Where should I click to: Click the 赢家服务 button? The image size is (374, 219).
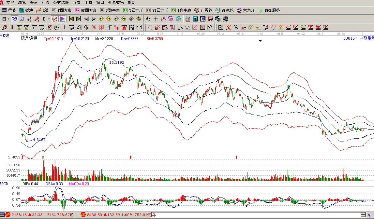pyautogui.click(x=269, y=10)
